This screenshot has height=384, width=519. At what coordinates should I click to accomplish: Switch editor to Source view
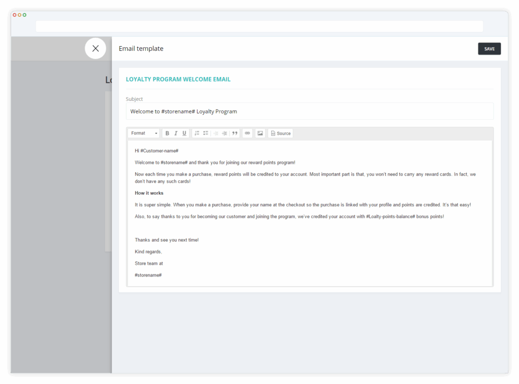coord(280,133)
